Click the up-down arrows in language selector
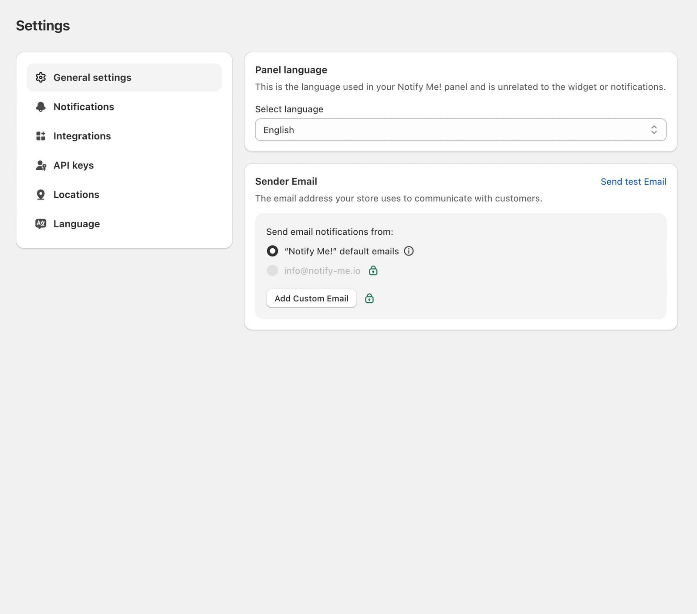This screenshot has height=614, width=697. (654, 130)
